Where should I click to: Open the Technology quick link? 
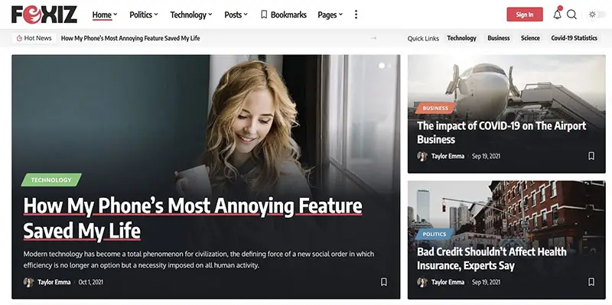(461, 38)
